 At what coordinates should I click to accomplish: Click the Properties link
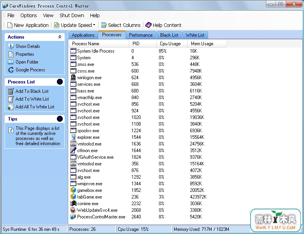[25, 54]
